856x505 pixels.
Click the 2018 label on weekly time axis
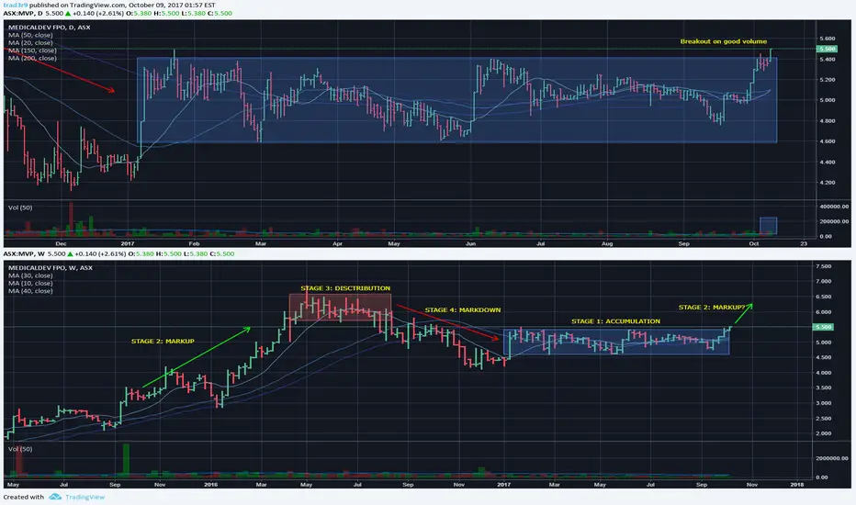[x=797, y=485]
